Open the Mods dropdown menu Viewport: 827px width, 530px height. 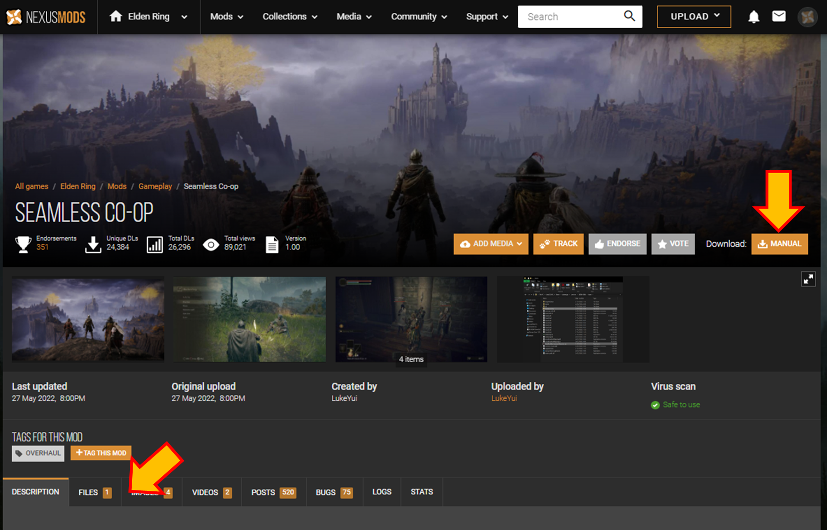(x=227, y=17)
